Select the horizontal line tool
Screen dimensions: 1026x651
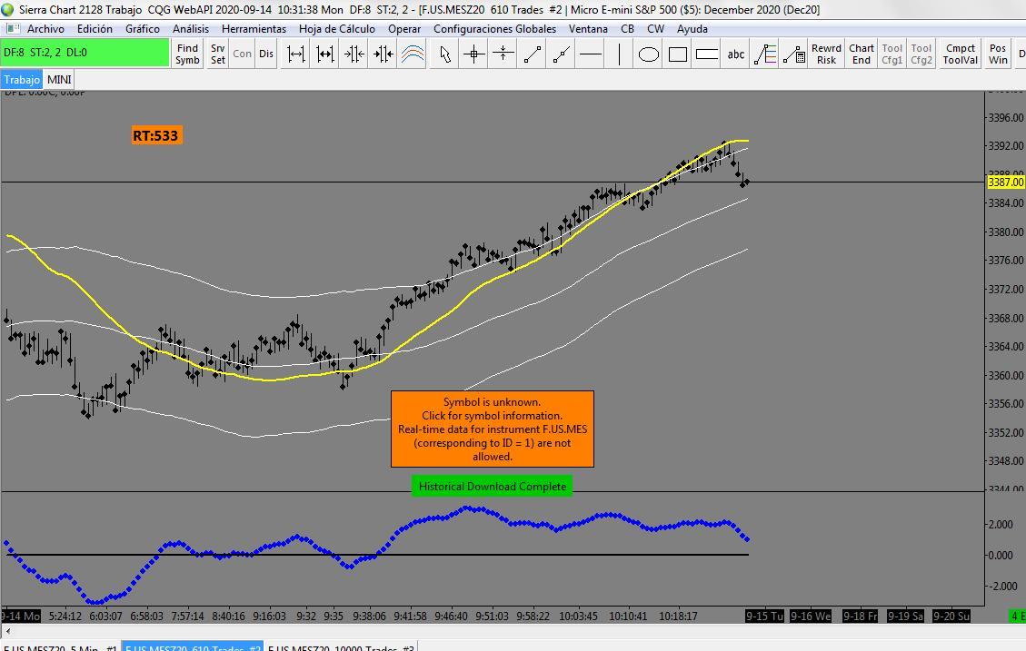(590, 54)
